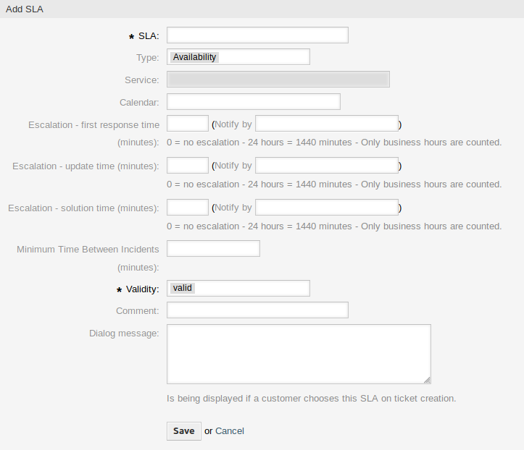This screenshot has height=450, width=524.
Task: Click the Dialog message field label
Action: point(124,334)
